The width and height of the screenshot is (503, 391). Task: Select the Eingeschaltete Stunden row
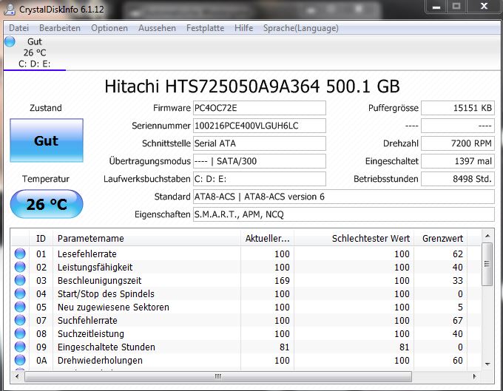coord(246,347)
